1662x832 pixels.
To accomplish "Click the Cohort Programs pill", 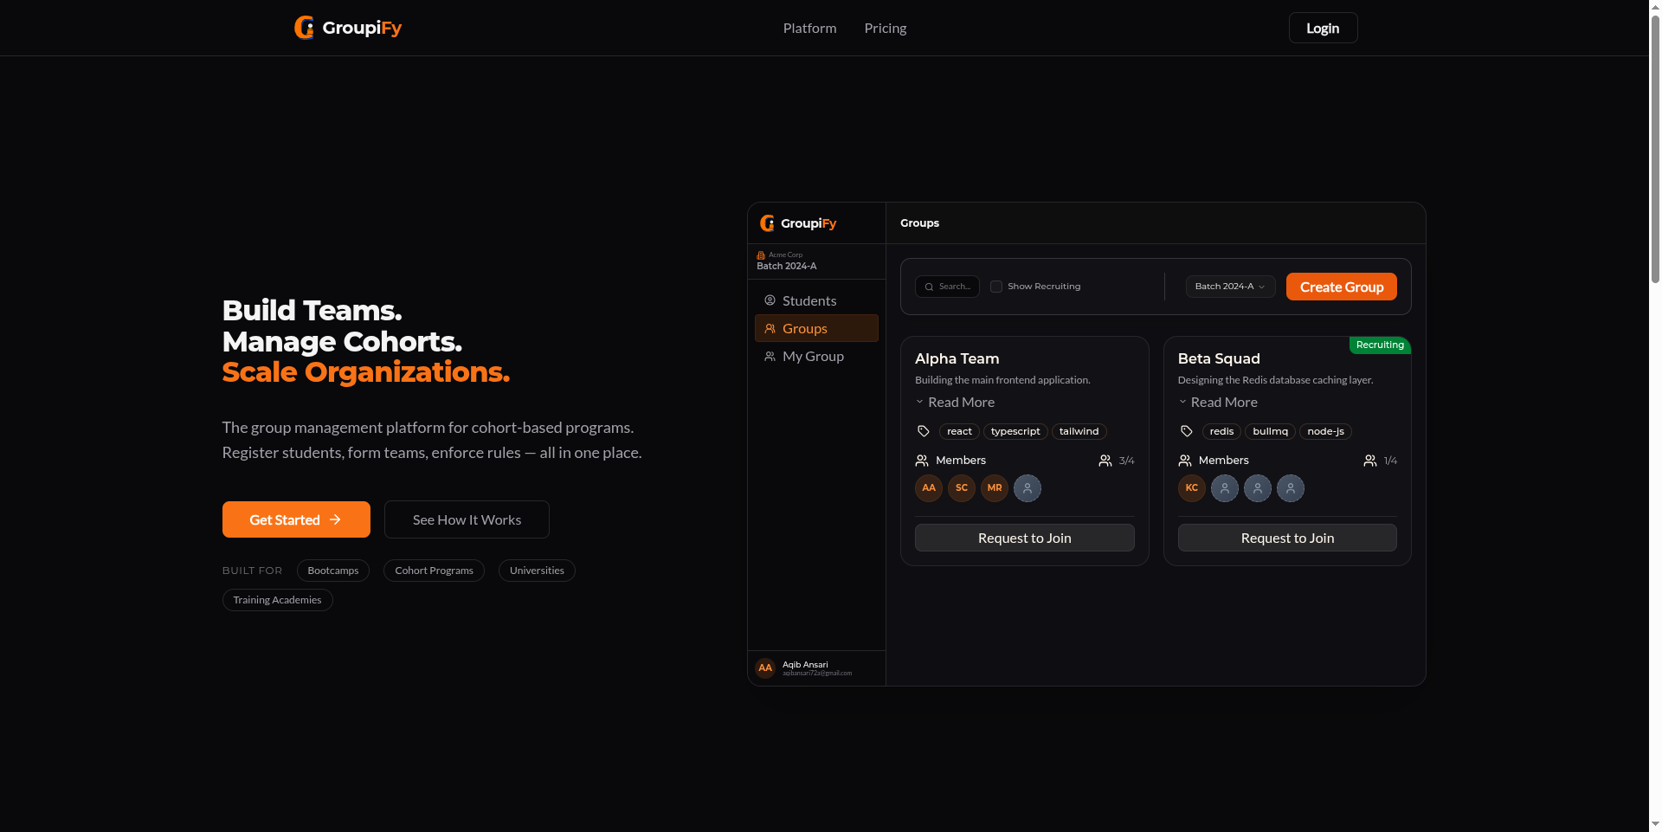I will (434, 571).
